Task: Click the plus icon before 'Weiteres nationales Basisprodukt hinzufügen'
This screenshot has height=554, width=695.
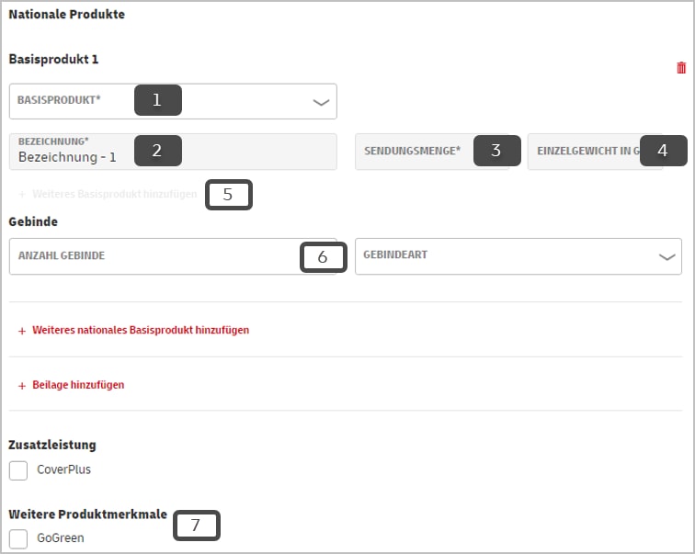Action: 22,330
